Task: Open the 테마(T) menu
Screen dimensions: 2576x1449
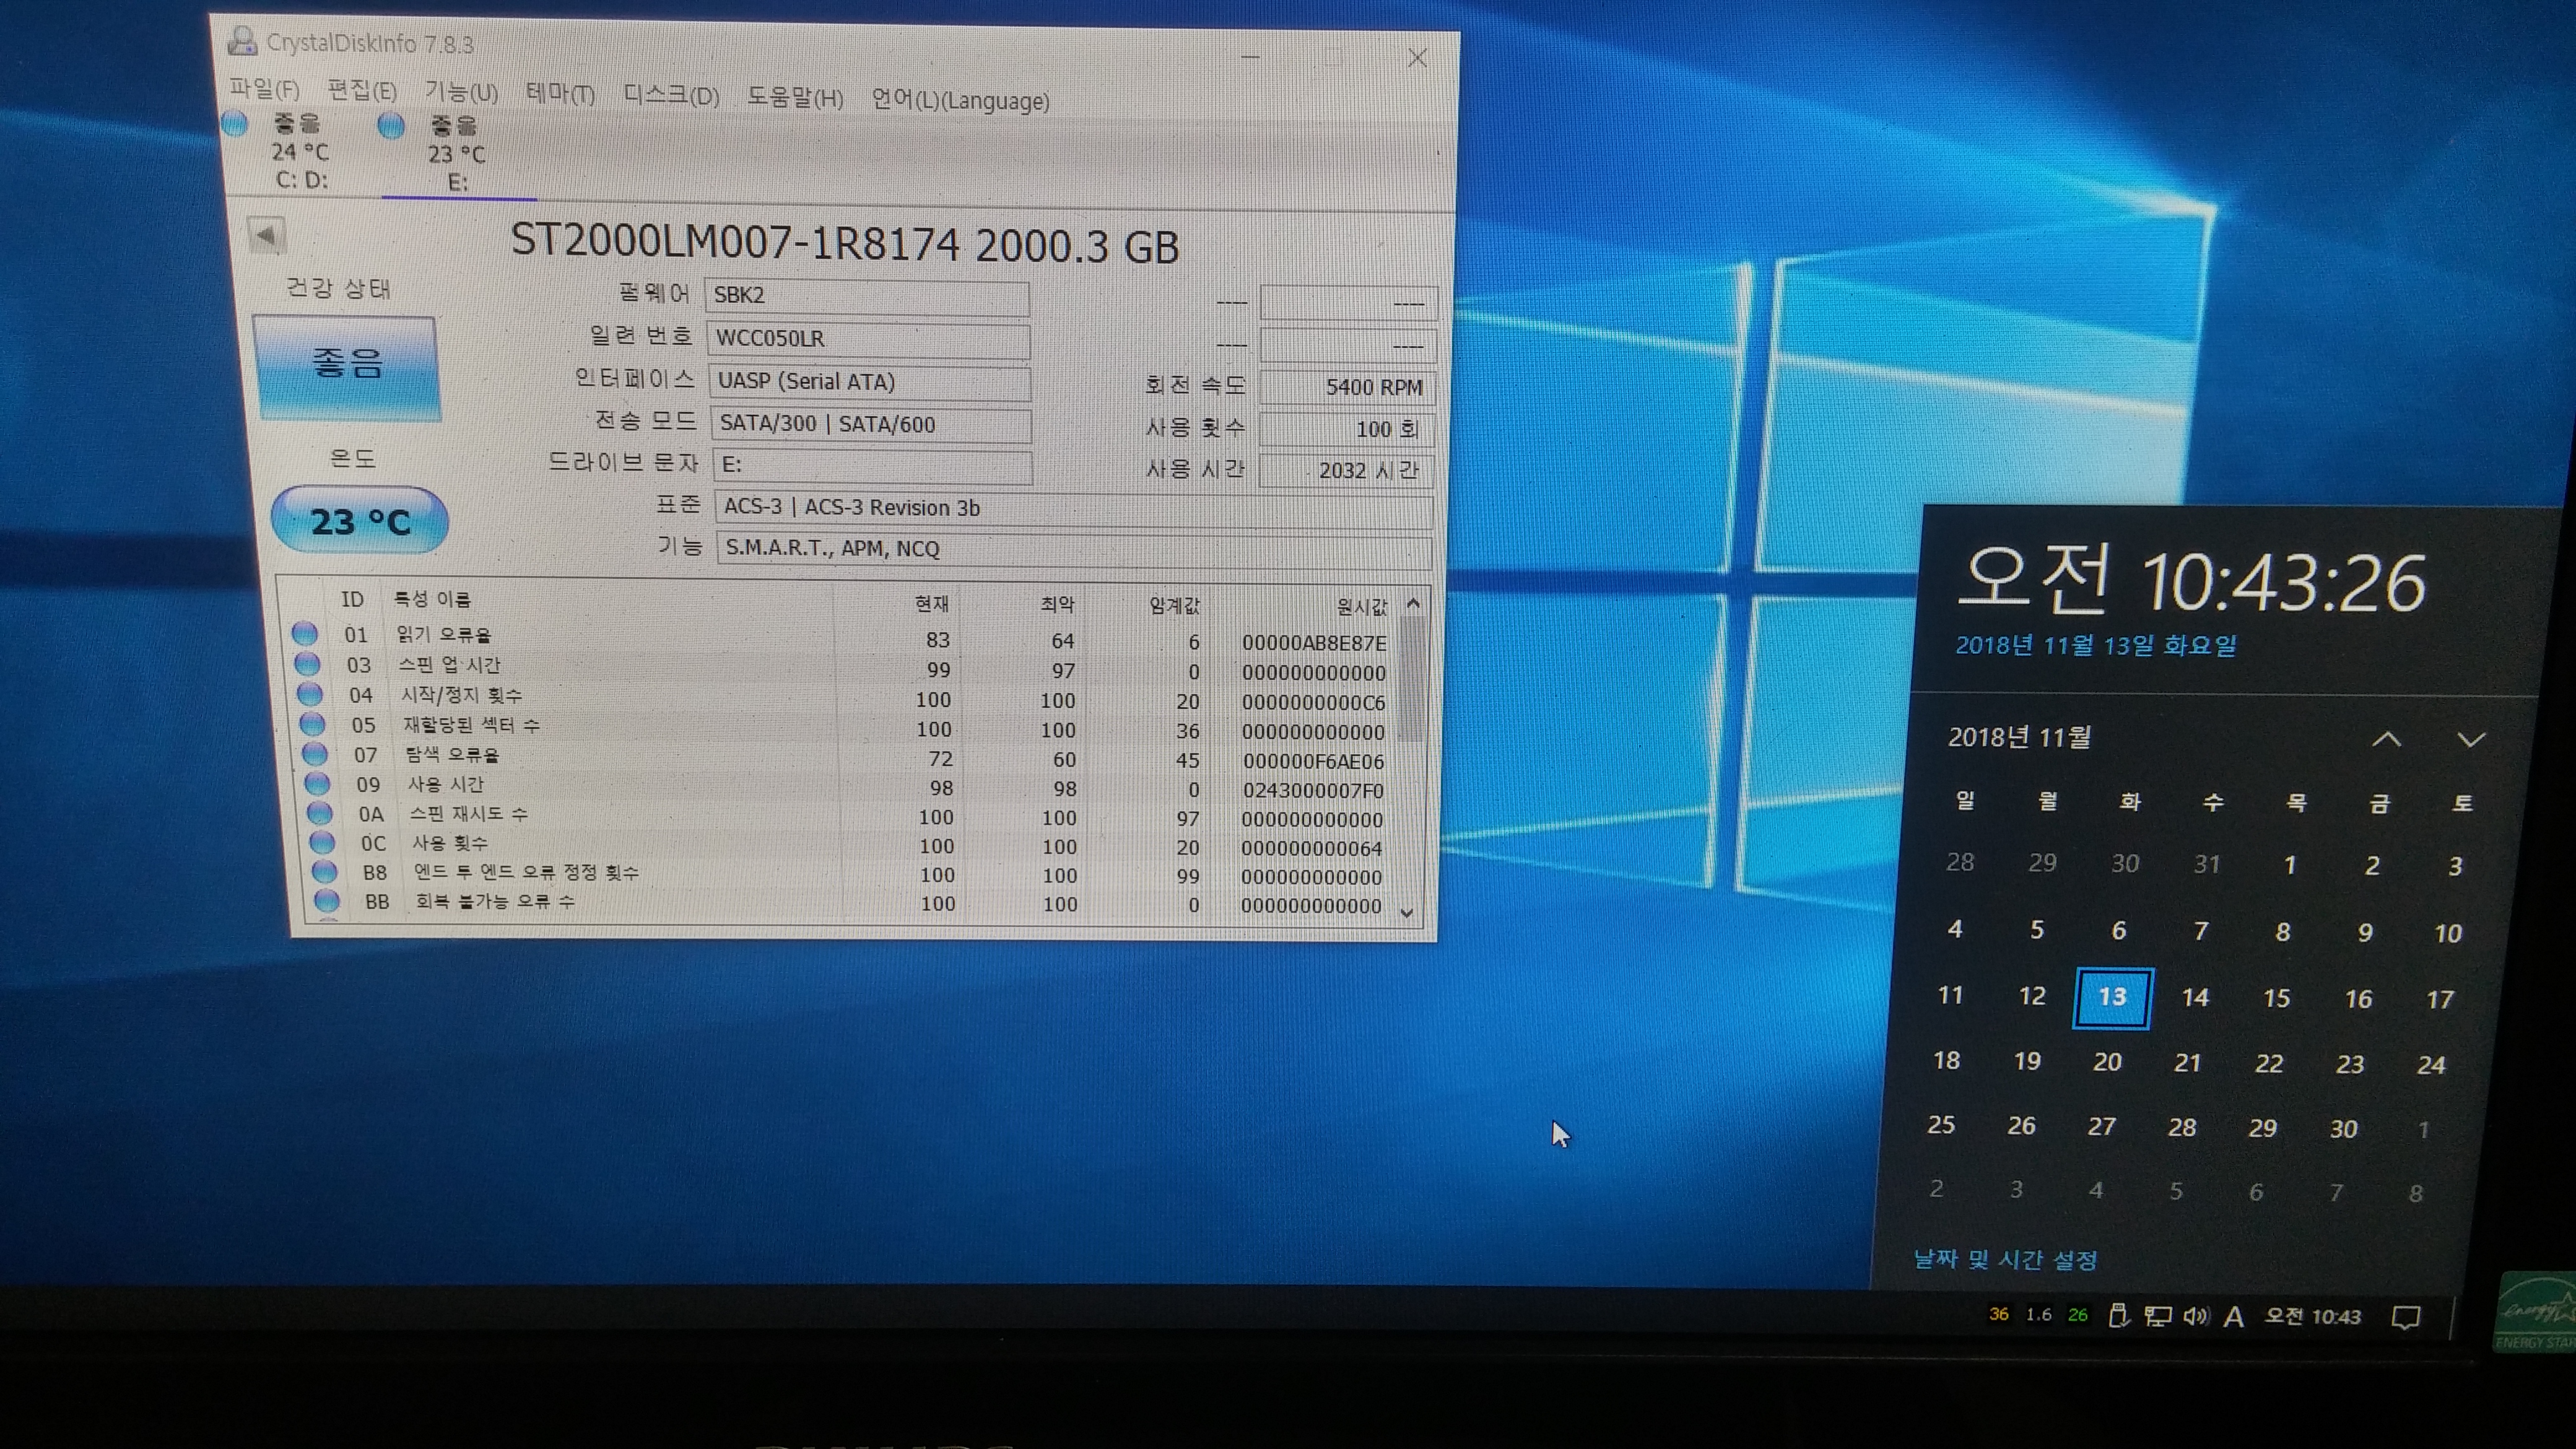Action: (560, 94)
